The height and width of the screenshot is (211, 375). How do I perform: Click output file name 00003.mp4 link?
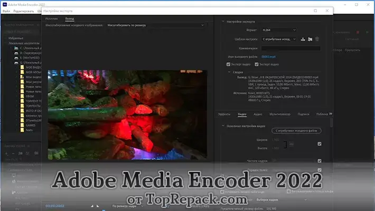pyautogui.click(x=268, y=56)
